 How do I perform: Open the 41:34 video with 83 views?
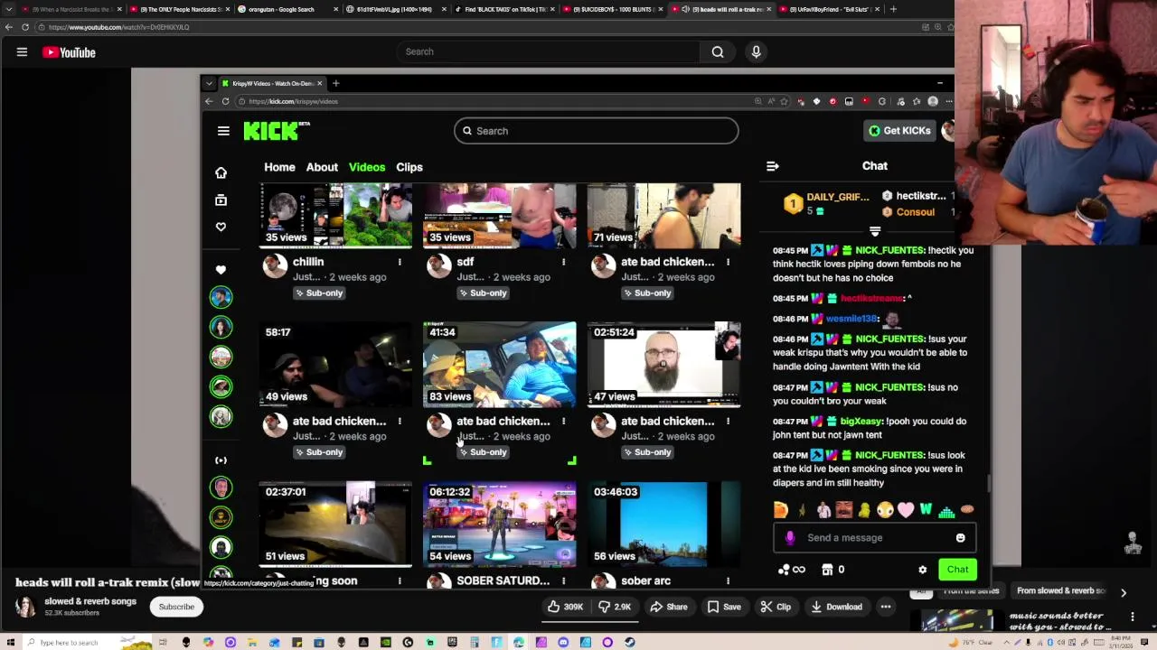[x=500, y=364]
